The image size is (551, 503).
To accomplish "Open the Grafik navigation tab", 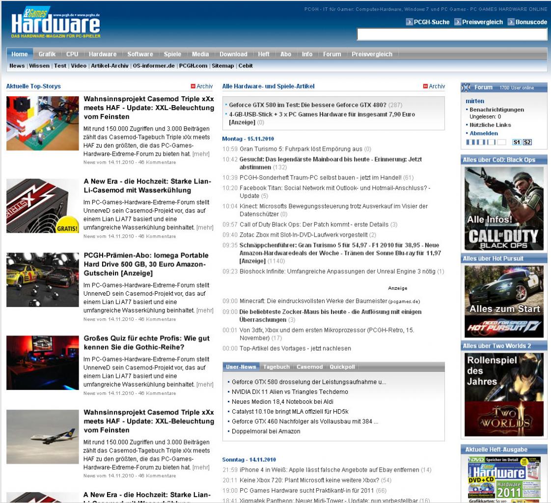I will pyautogui.click(x=47, y=54).
